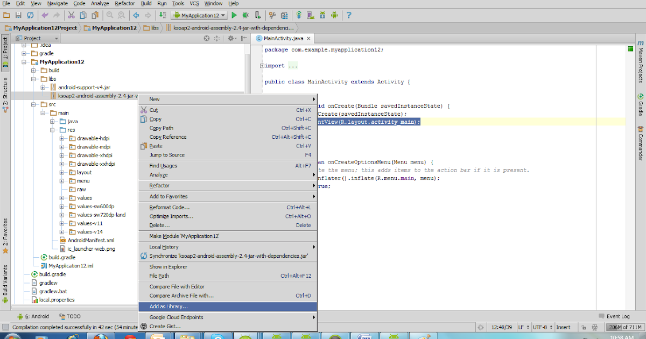Image resolution: width=646 pixels, height=339 pixels.
Task: Toggle the Build Variants tool window
Action: point(5,284)
